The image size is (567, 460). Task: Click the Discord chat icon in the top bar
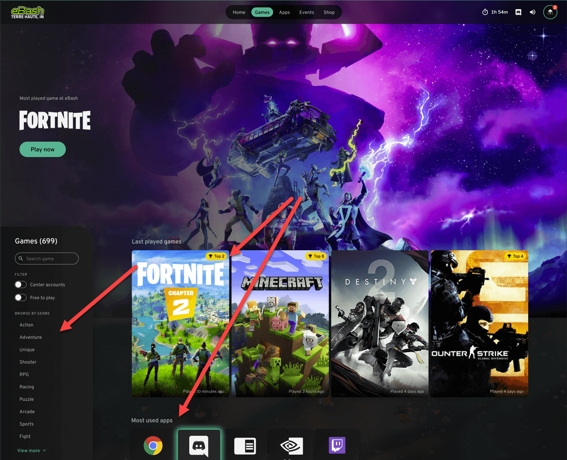click(518, 12)
